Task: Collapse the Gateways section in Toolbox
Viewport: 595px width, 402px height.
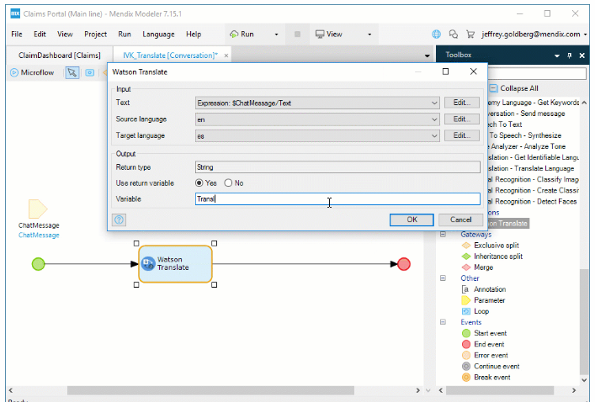Action: click(443, 235)
